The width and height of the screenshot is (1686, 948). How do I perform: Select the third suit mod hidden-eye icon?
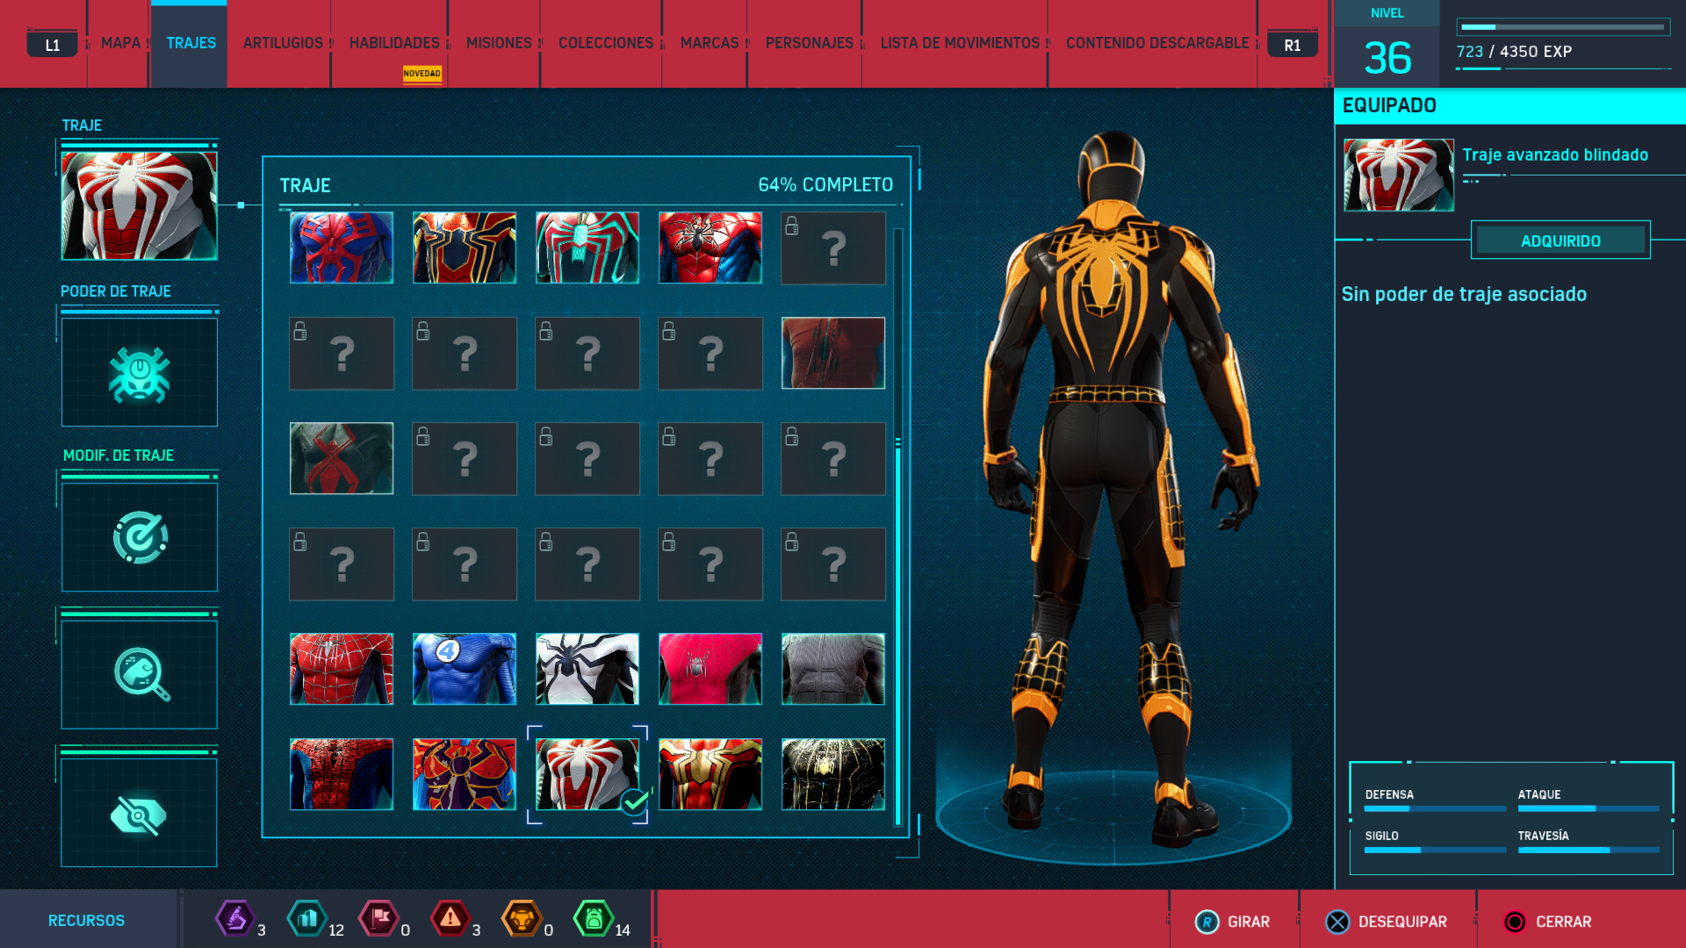(140, 813)
